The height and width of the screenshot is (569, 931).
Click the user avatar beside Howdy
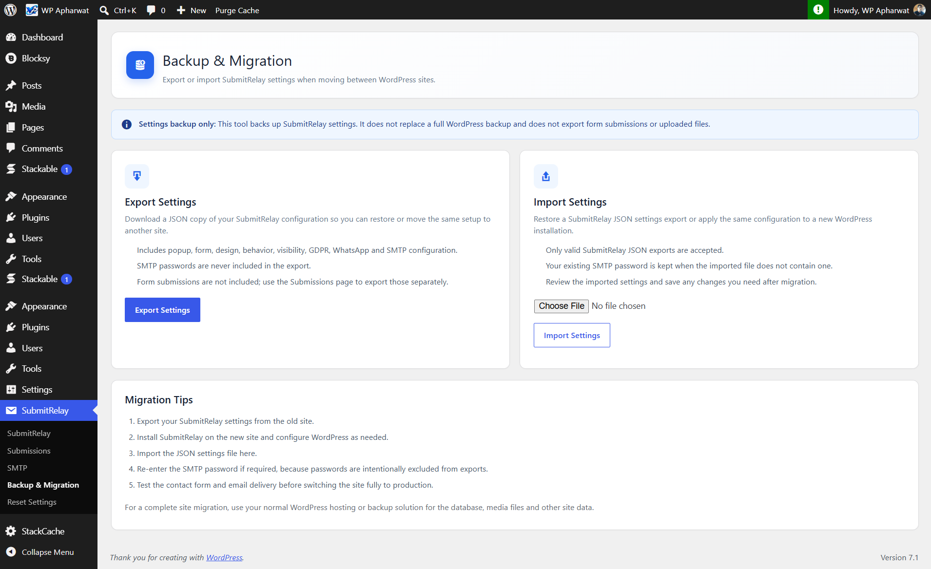click(x=919, y=10)
